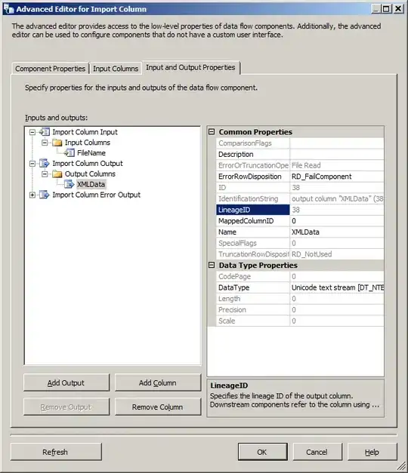
Task: Click the Add Output button
Action: click(66, 382)
